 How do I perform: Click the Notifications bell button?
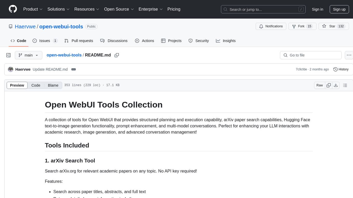271,26
